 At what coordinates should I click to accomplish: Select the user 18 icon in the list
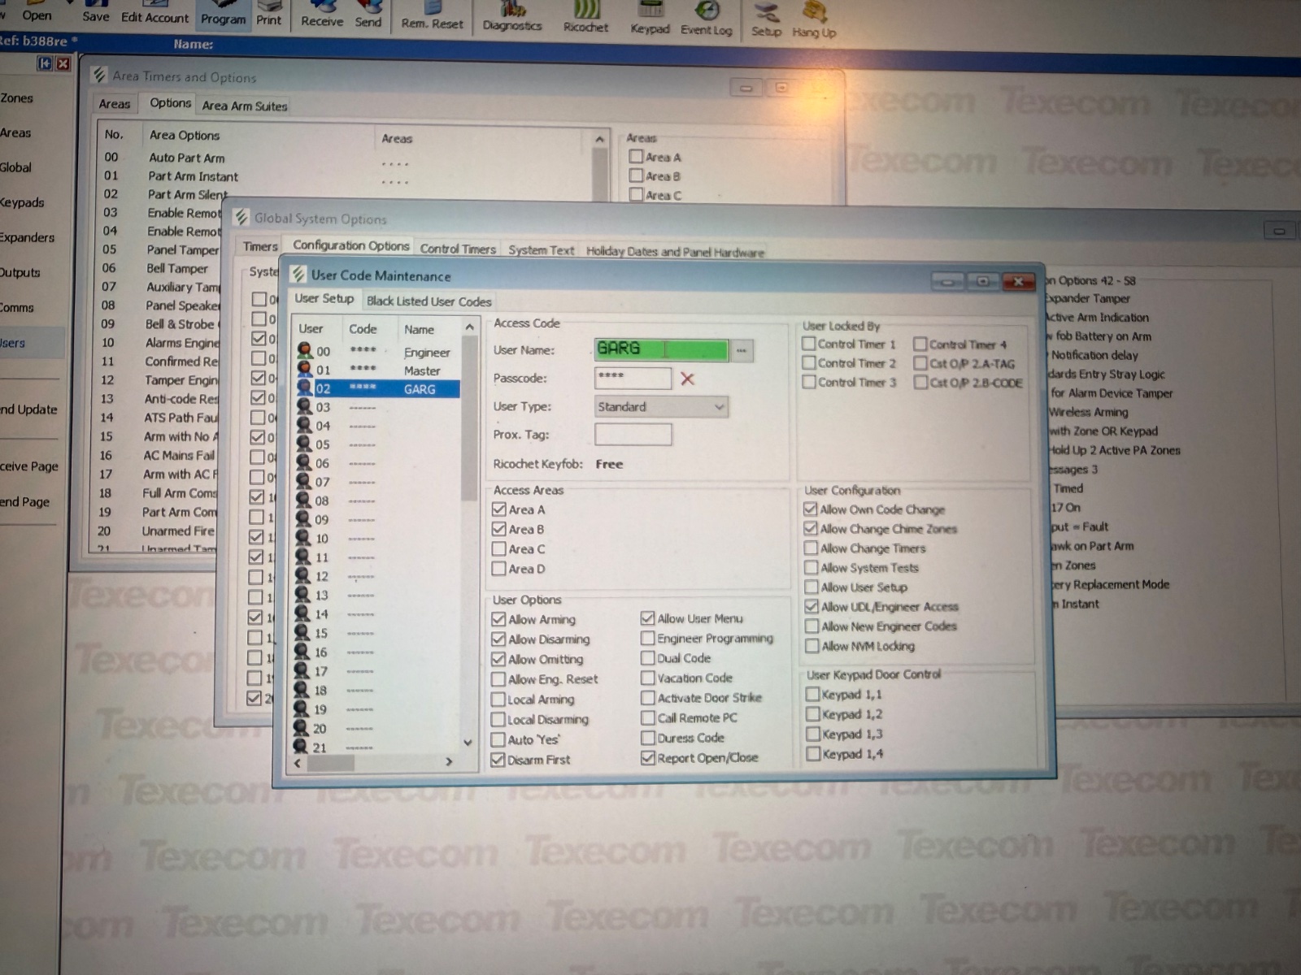point(302,690)
